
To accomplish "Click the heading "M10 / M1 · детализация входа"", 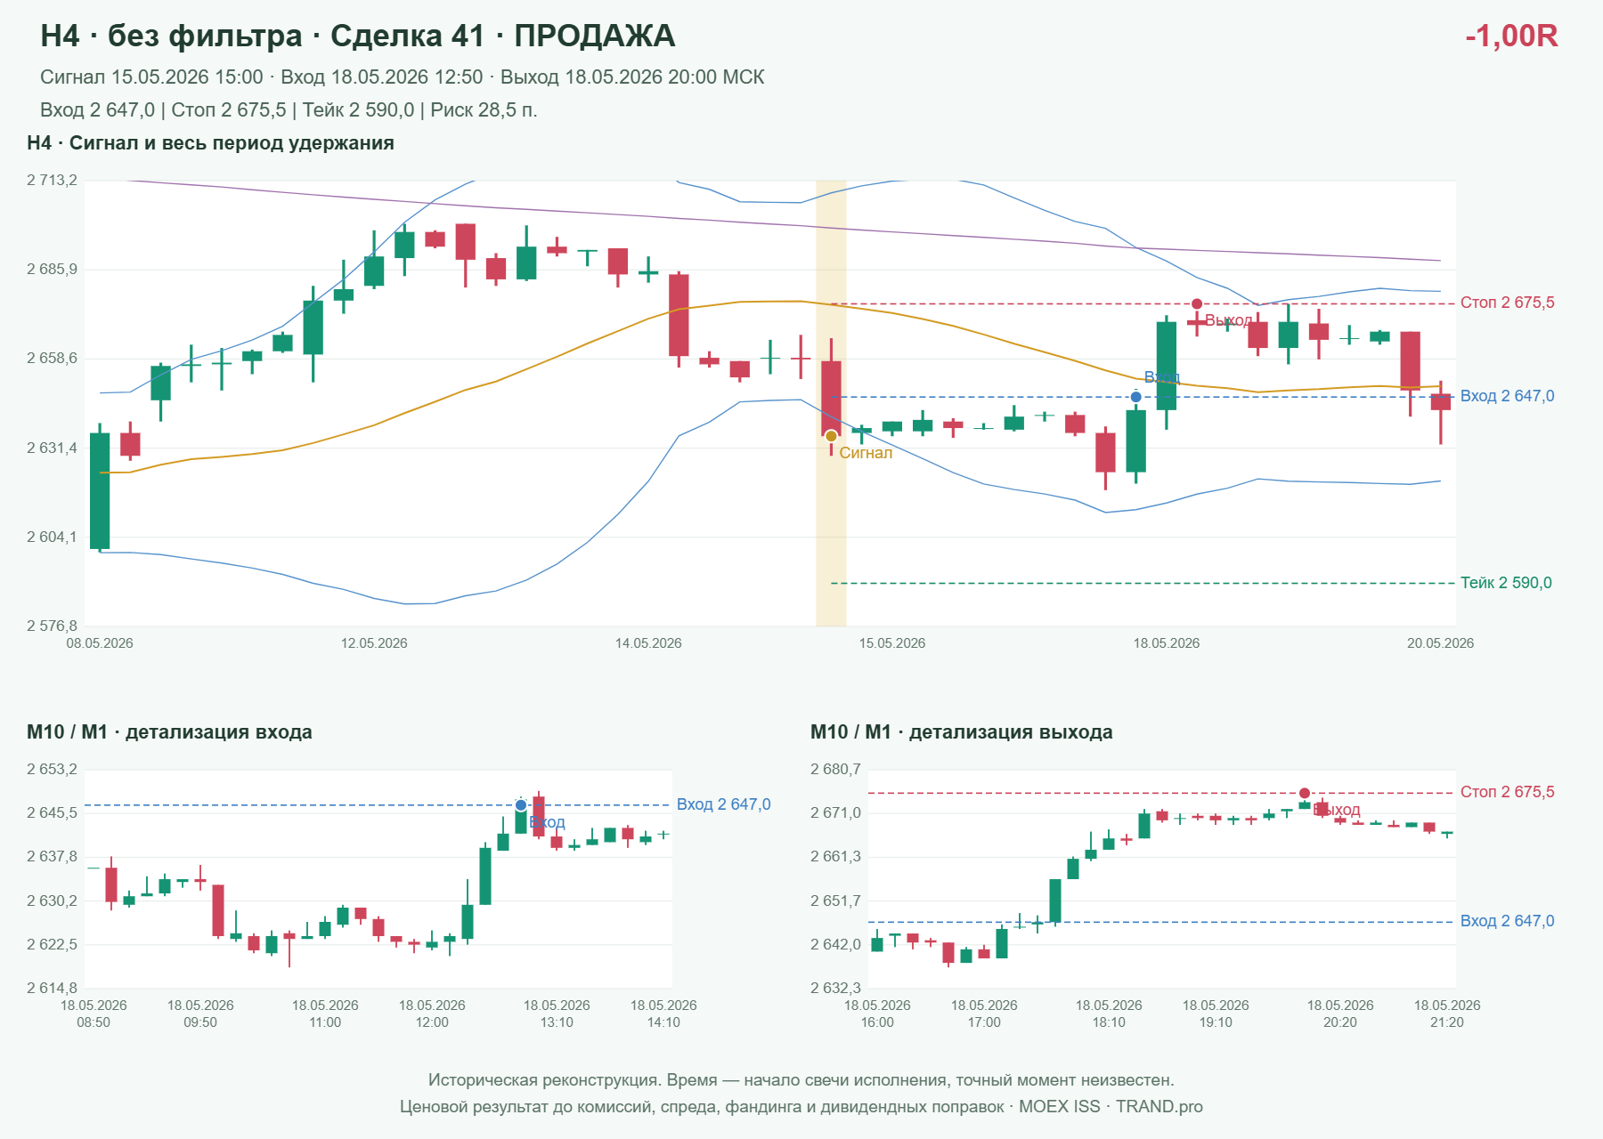I will point(169,732).
